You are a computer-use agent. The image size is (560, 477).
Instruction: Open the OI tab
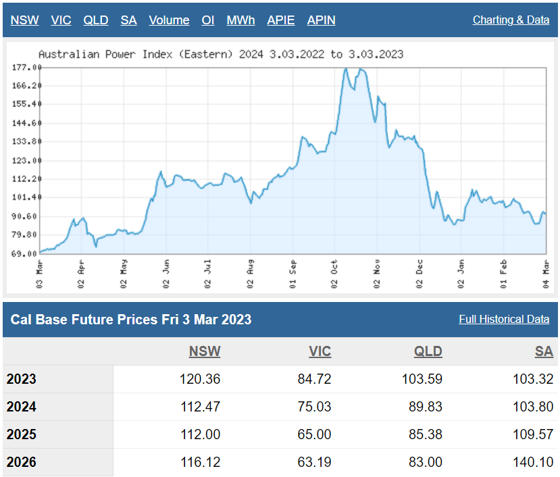208,20
